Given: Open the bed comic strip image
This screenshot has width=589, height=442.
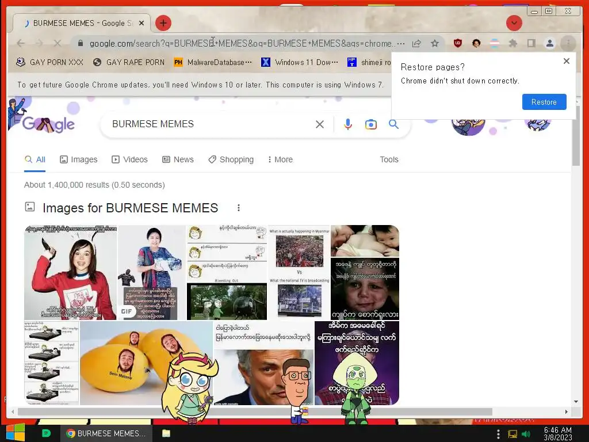Looking at the screenshot, I should pyautogui.click(x=51, y=363).
